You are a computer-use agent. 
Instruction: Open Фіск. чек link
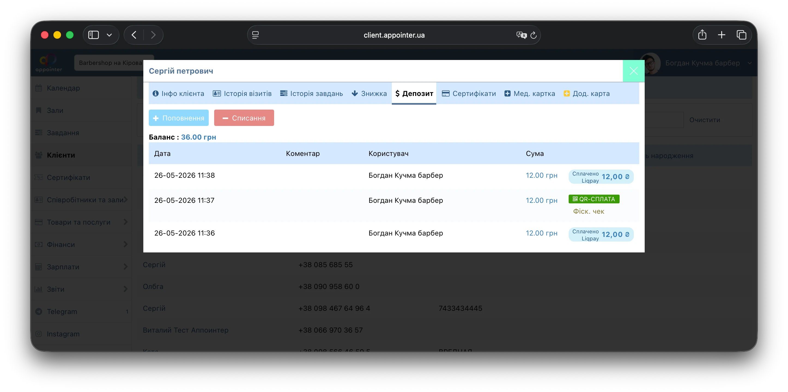pyautogui.click(x=588, y=211)
